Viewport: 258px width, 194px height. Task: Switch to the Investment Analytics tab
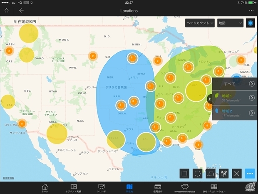(185, 188)
